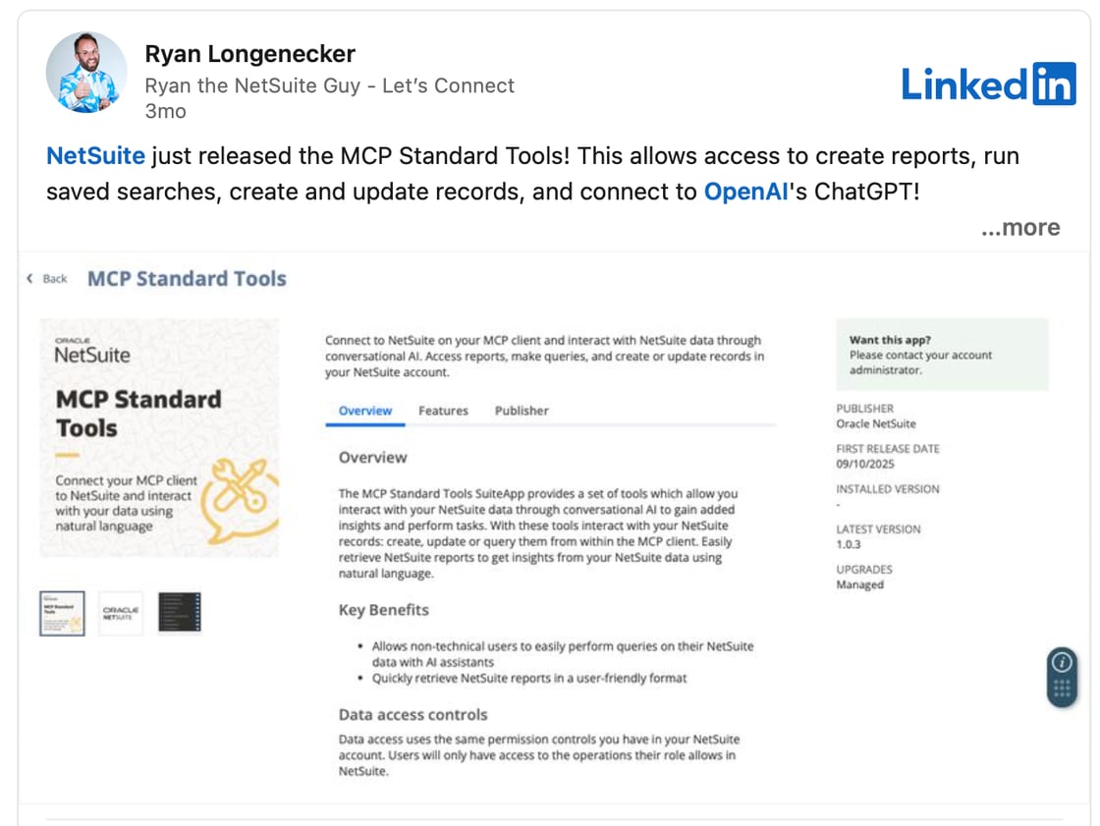The height and width of the screenshot is (826, 1100).
Task: Click the info icon on the floating widget
Action: tap(1062, 663)
